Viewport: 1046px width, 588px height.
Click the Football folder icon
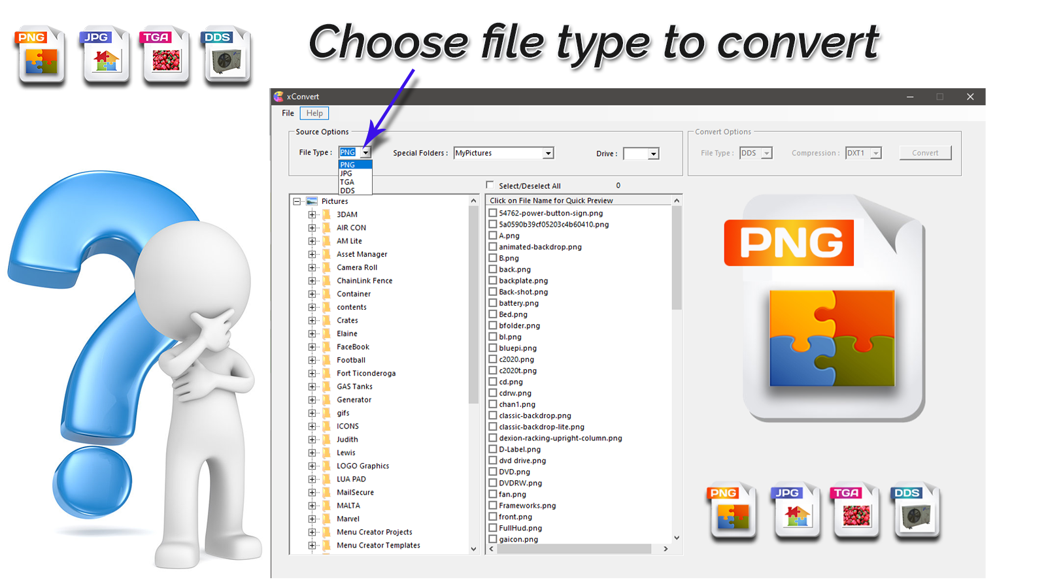point(327,360)
